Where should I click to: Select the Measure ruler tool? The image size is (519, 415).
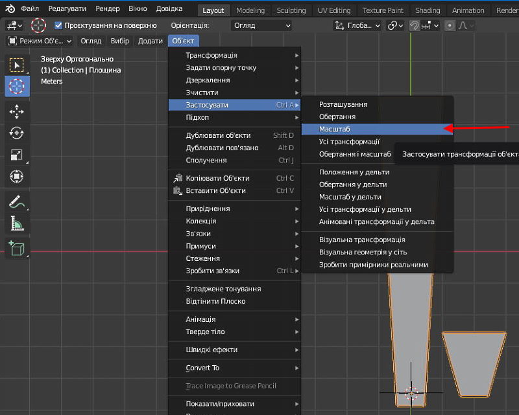(x=17, y=223)
